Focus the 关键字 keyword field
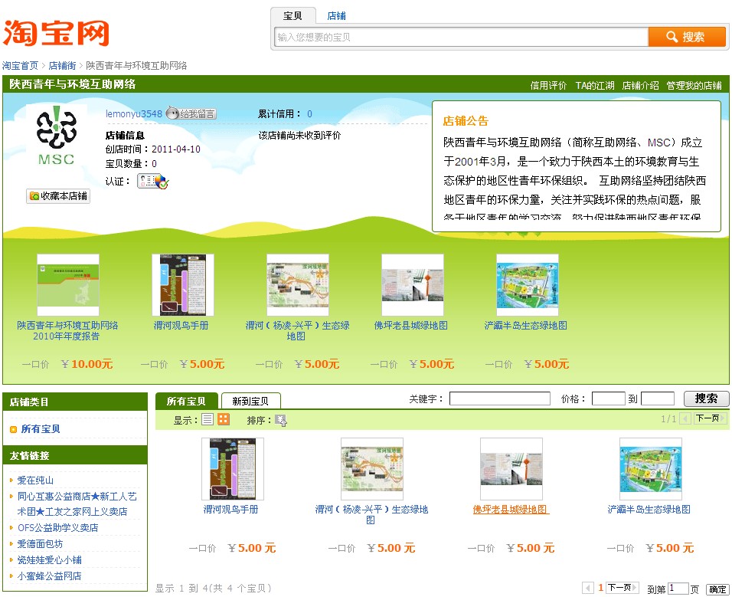This screenshot has height=597, width=732. point(499,399)
